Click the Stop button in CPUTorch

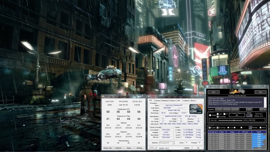tap(260, 92)
